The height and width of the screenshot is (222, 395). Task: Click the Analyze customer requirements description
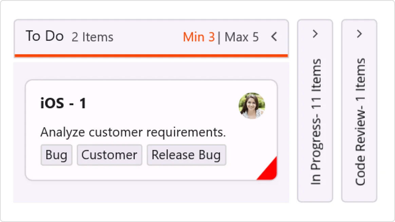click(133, 132)
